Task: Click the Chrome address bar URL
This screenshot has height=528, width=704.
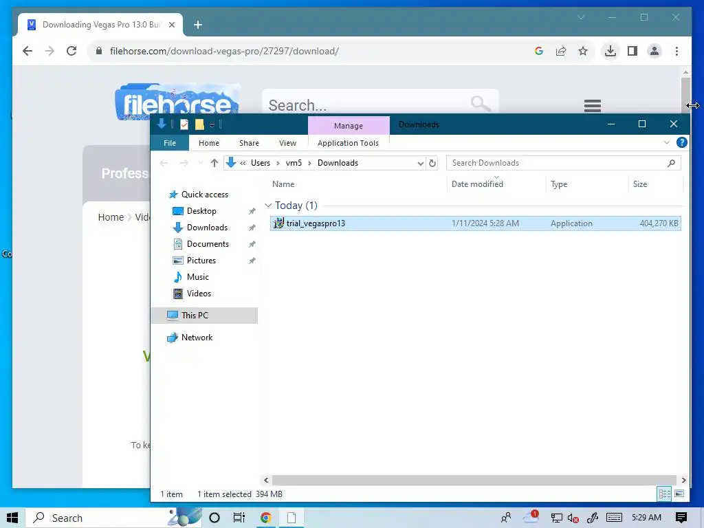Action: pos(224,51)
